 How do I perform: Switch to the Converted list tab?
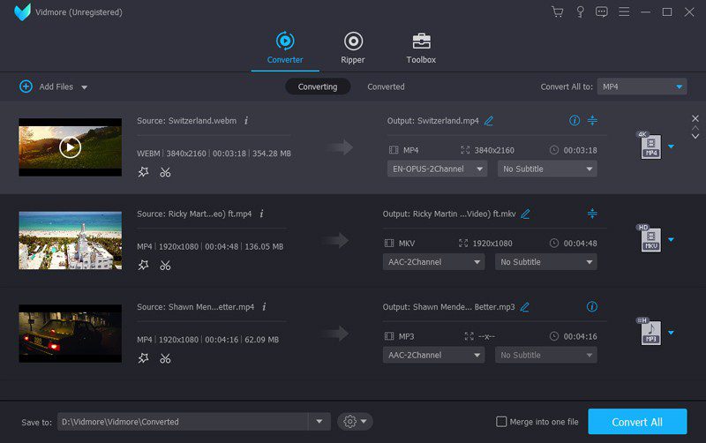pos(386,86)
